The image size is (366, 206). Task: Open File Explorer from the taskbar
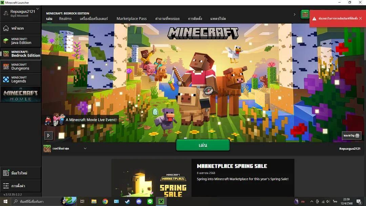[x=94, y=201]
